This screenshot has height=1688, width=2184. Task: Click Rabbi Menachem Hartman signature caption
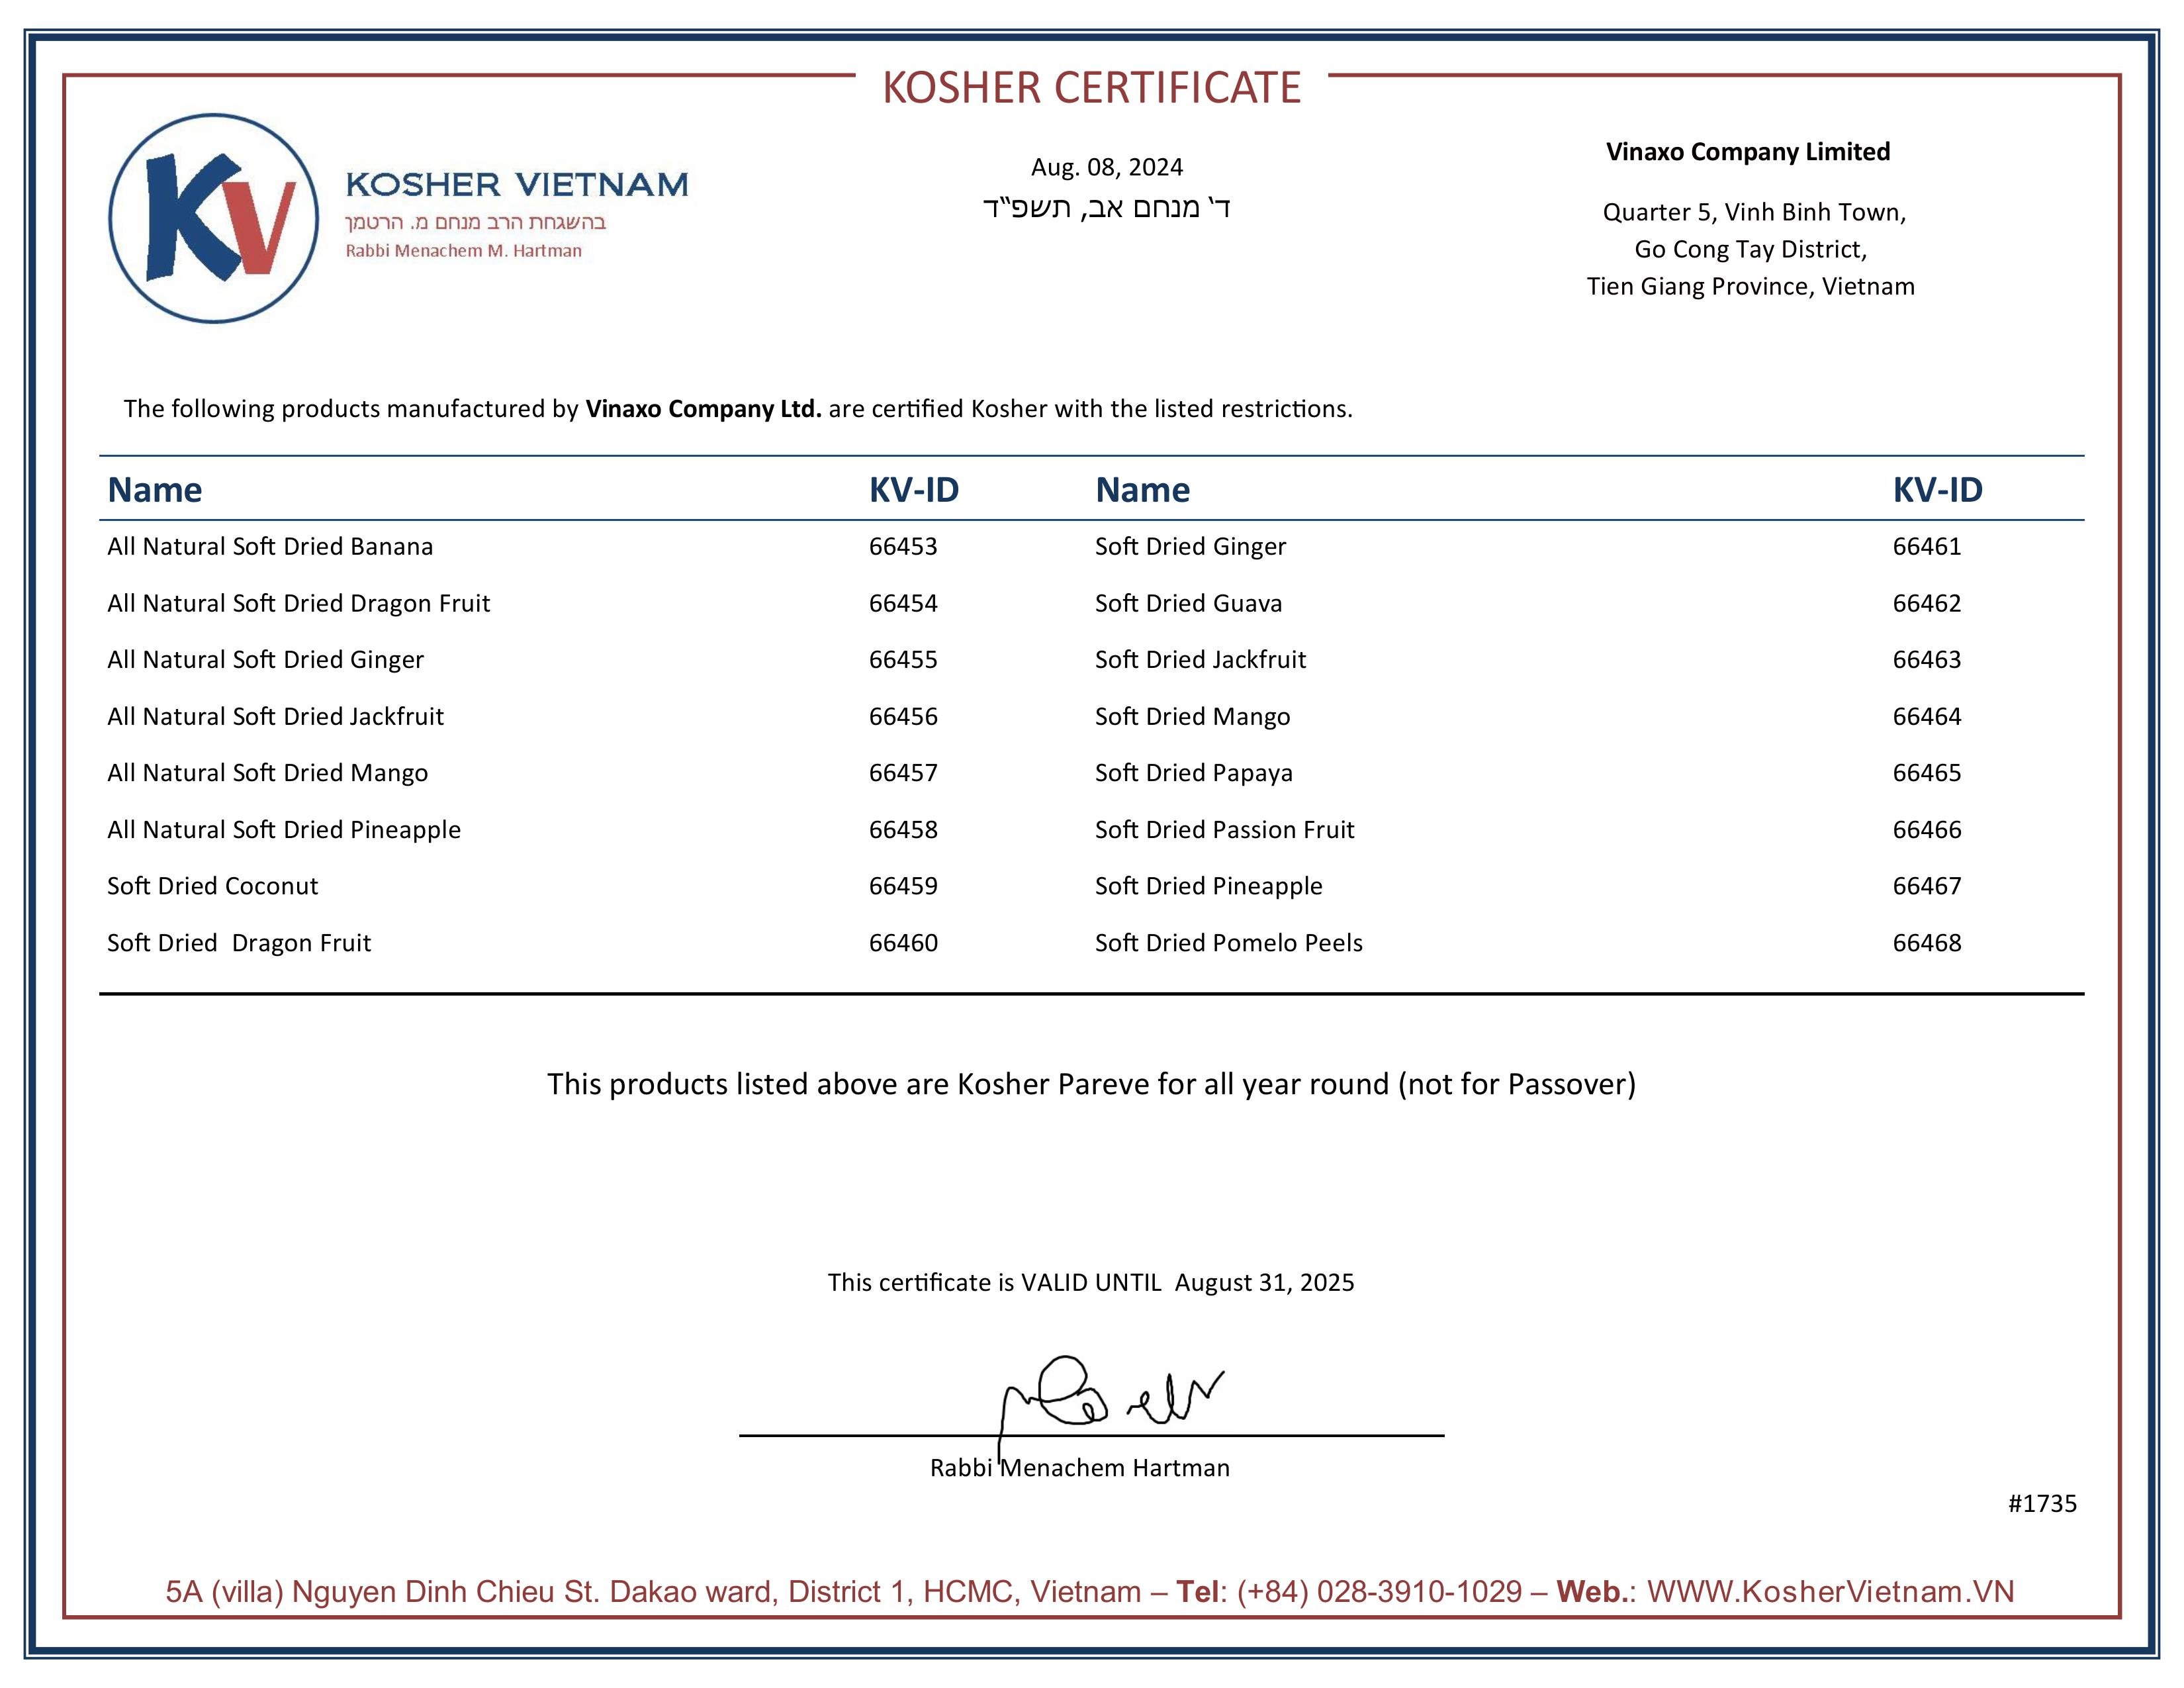point(1080,1468)
